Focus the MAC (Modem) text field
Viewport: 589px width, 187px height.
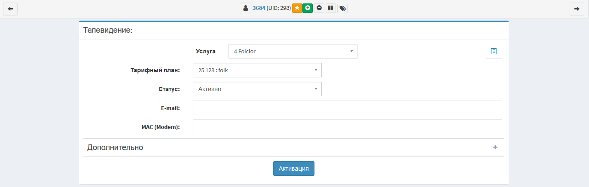pyautogui.click(x=347, y=127)
